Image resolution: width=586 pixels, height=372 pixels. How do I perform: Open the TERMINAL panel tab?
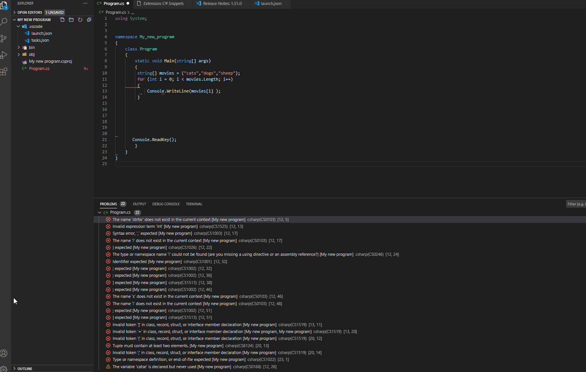(194, 204)
